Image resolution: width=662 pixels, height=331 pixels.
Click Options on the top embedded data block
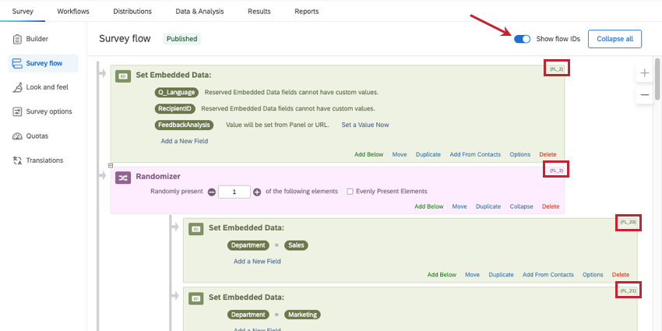(x=519, y=154)
